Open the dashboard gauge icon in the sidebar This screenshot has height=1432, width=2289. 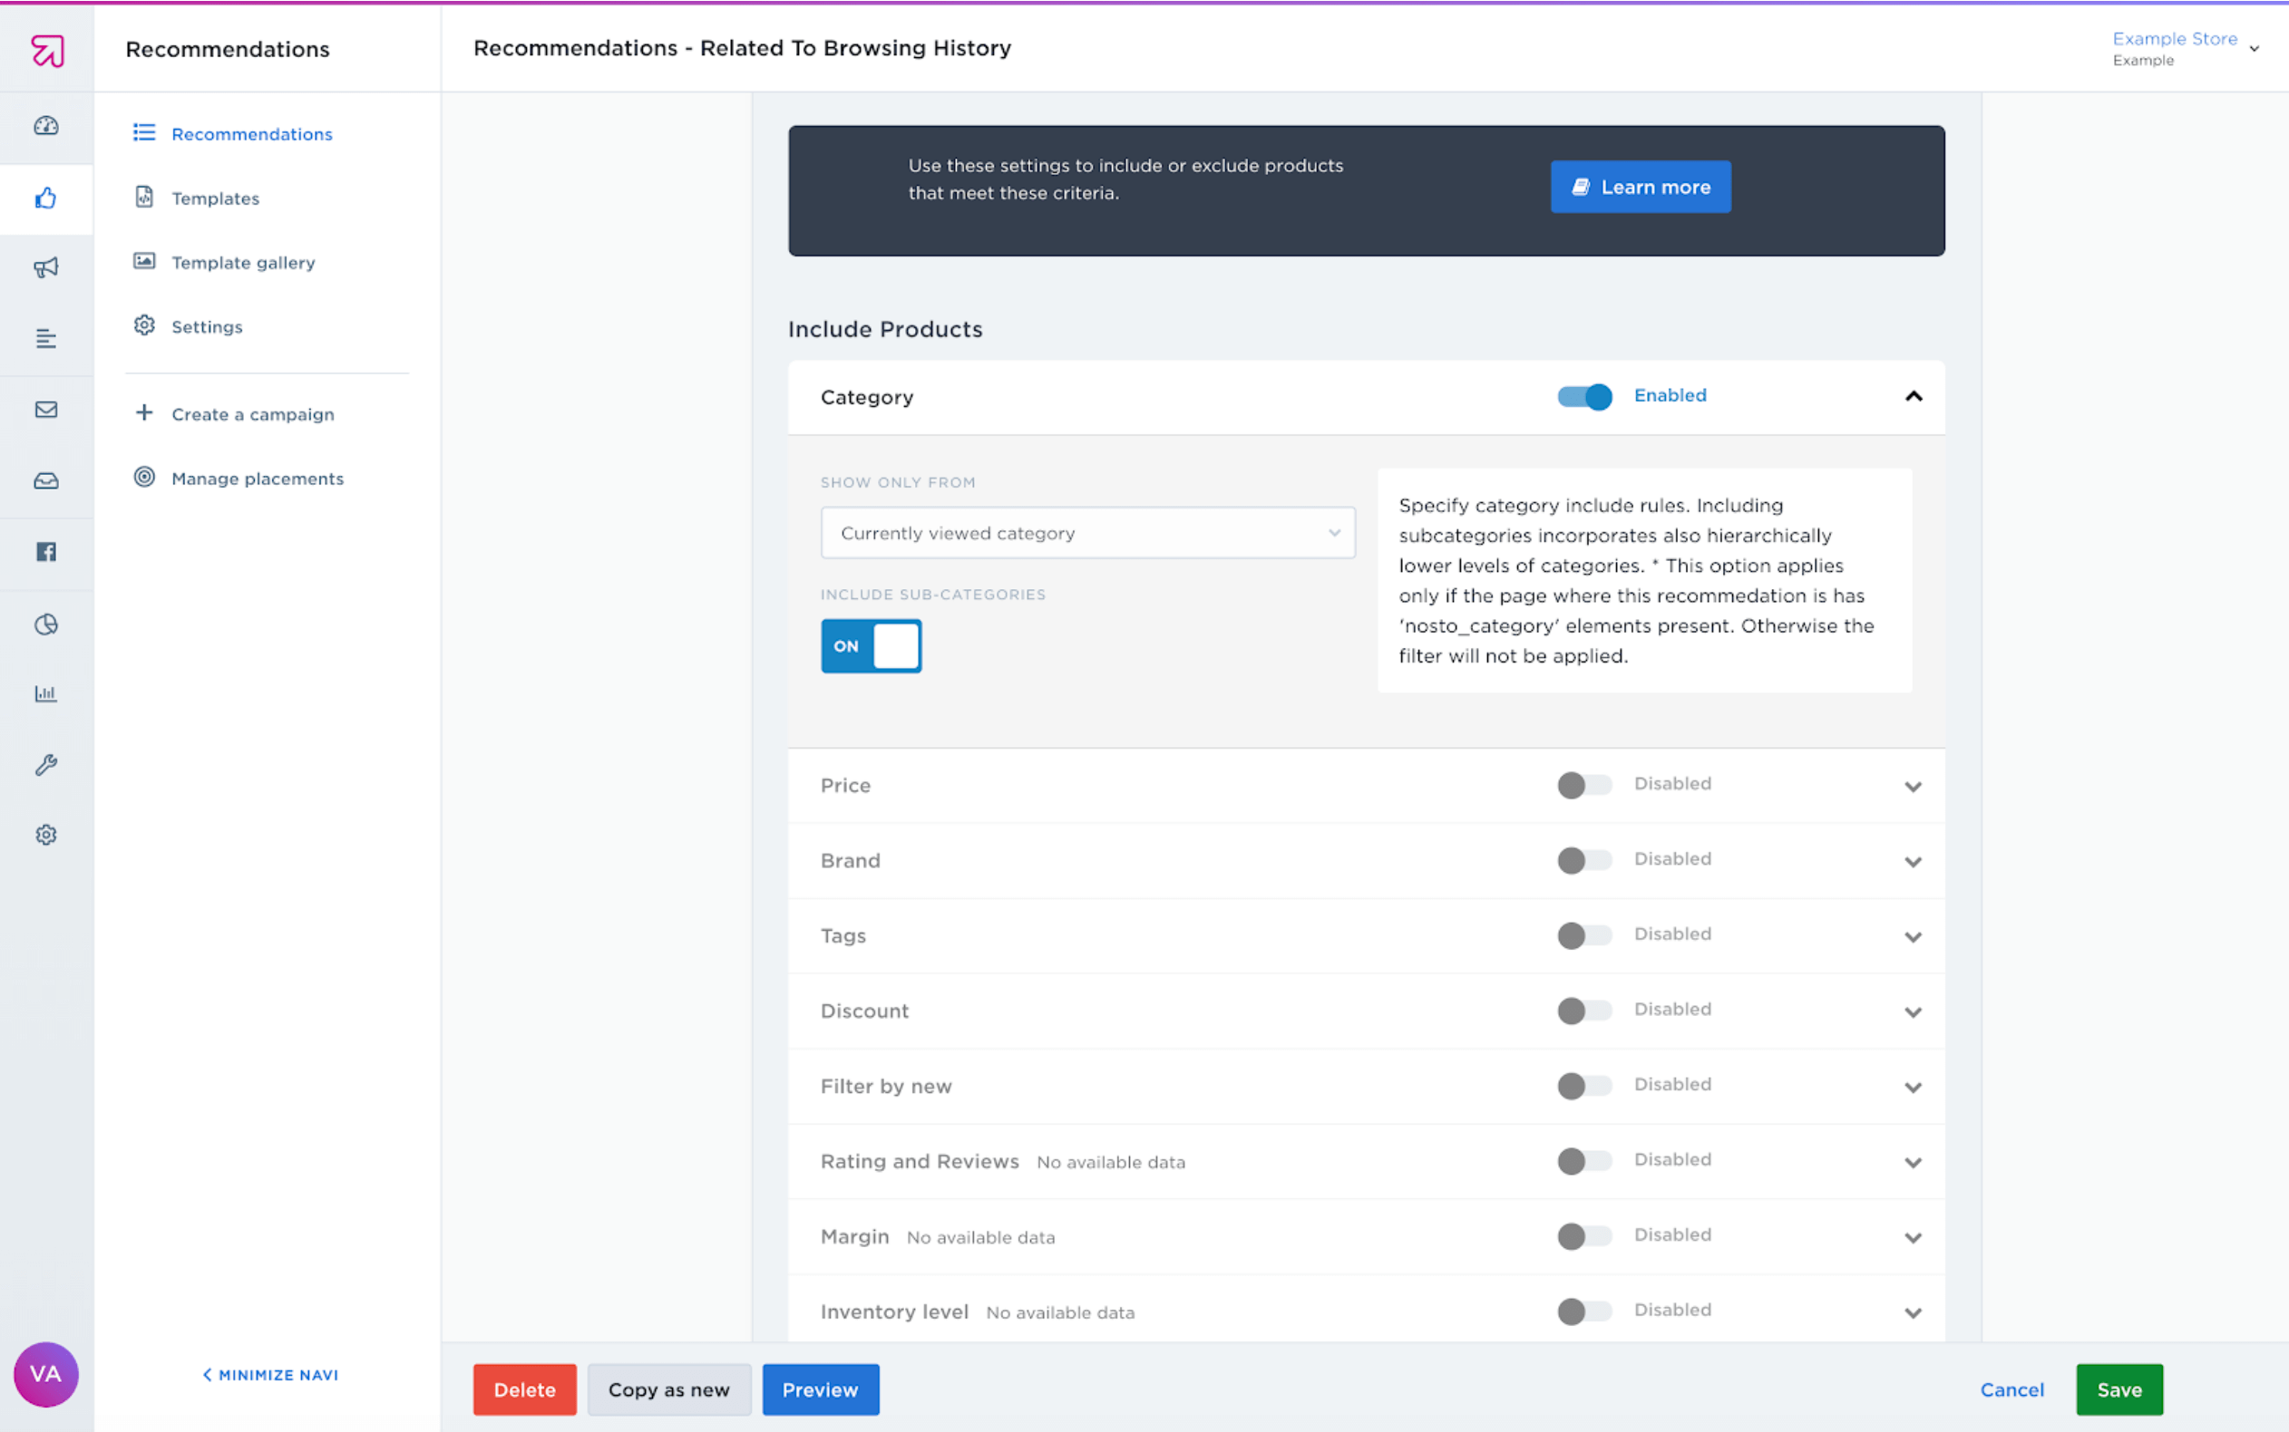tap(46, 126)
